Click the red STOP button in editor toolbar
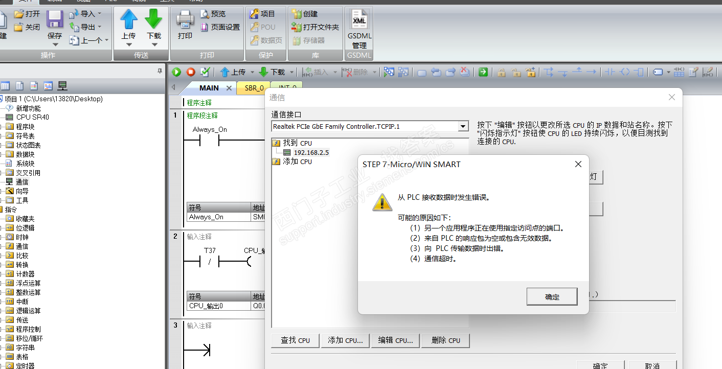The image size is (722, 369). tap(191, 72)
